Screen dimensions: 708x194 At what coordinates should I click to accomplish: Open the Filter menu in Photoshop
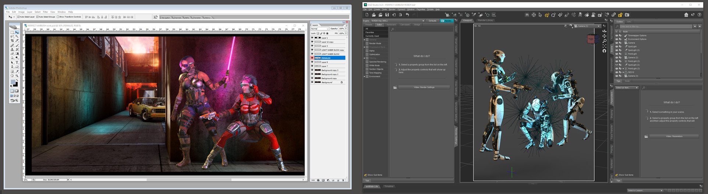[45, 12]
